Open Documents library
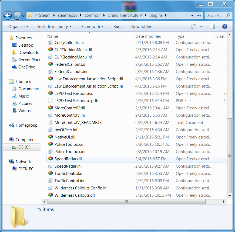Image resolution: width=235 pixels, height=232 pixels. pos(25,89)
